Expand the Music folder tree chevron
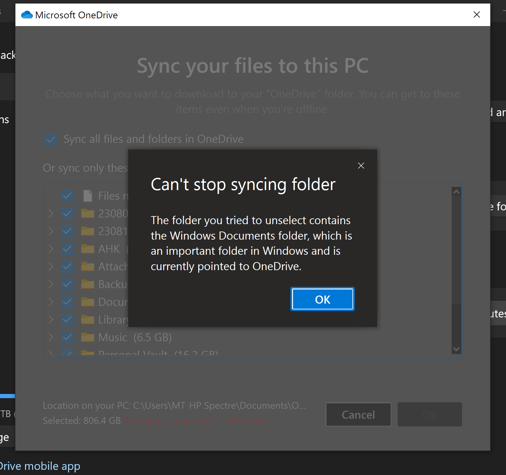This screenshot has width=506, height=475. [x=51, y=337]
